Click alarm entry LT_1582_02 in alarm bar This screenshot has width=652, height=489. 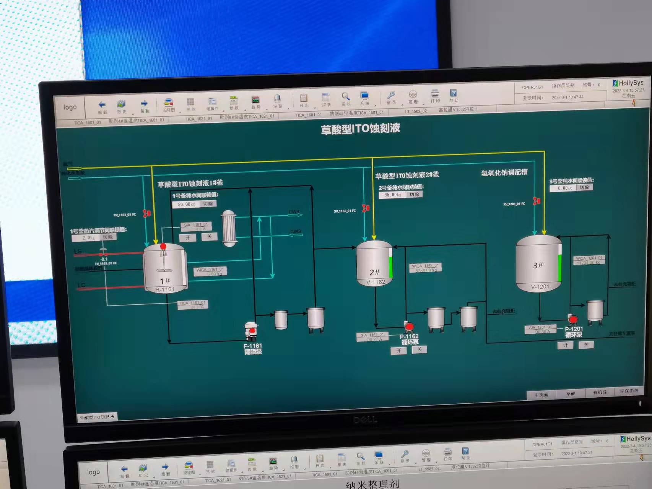tap(416, 111)
